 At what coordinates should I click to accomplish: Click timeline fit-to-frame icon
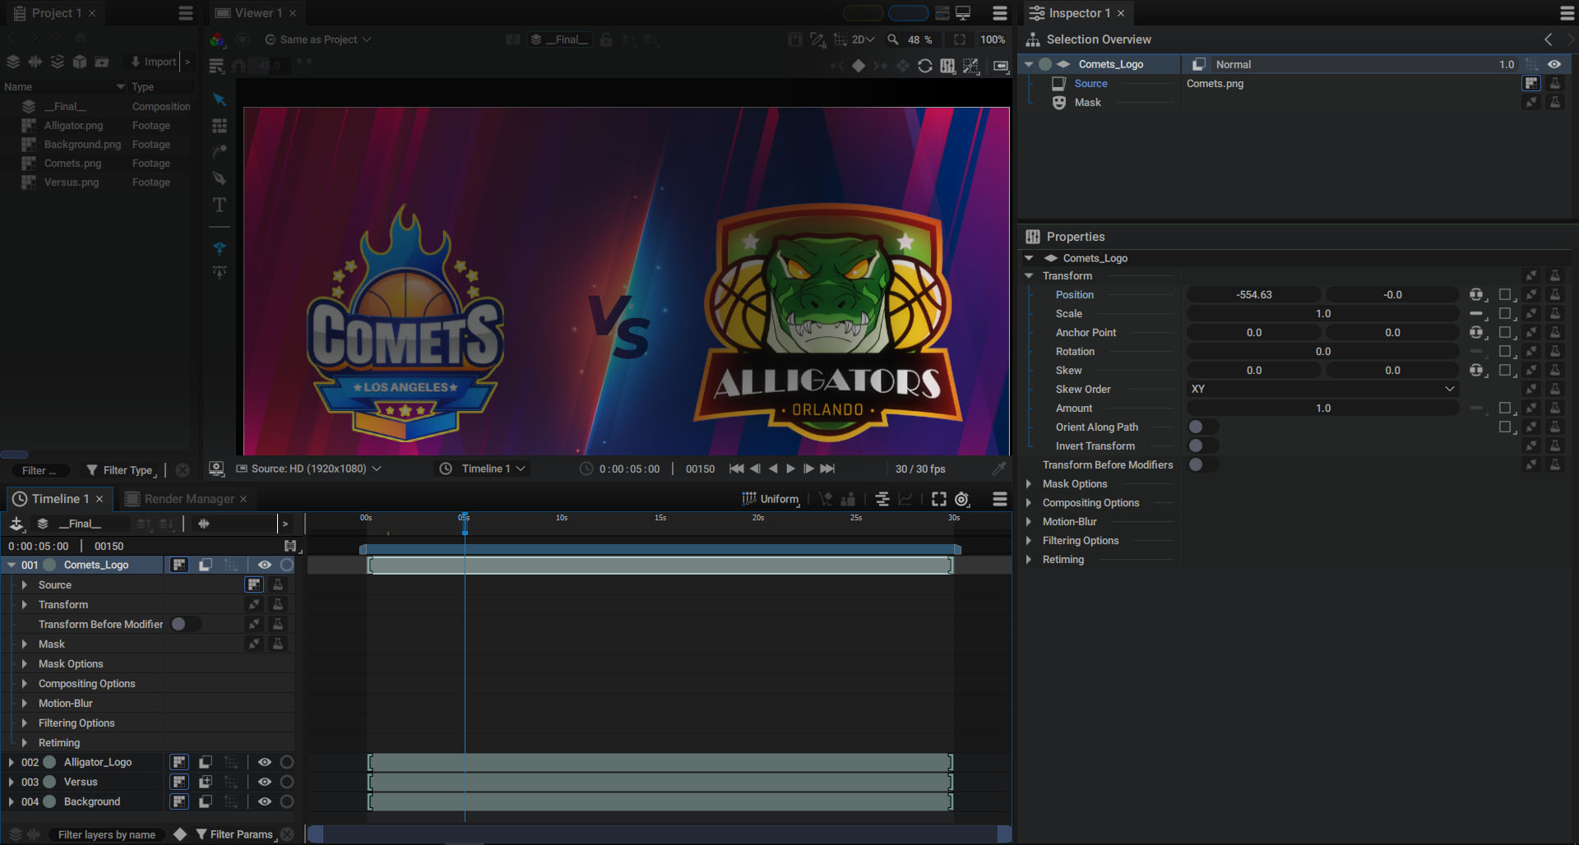pos(939,499)
